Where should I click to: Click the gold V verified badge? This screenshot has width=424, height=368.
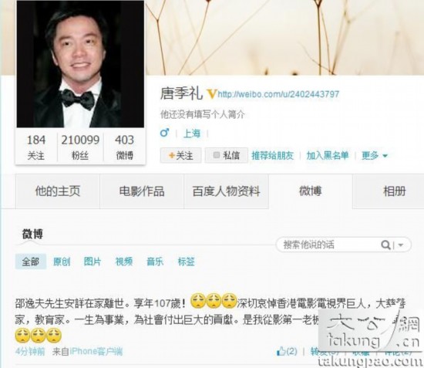click(212, 94)
